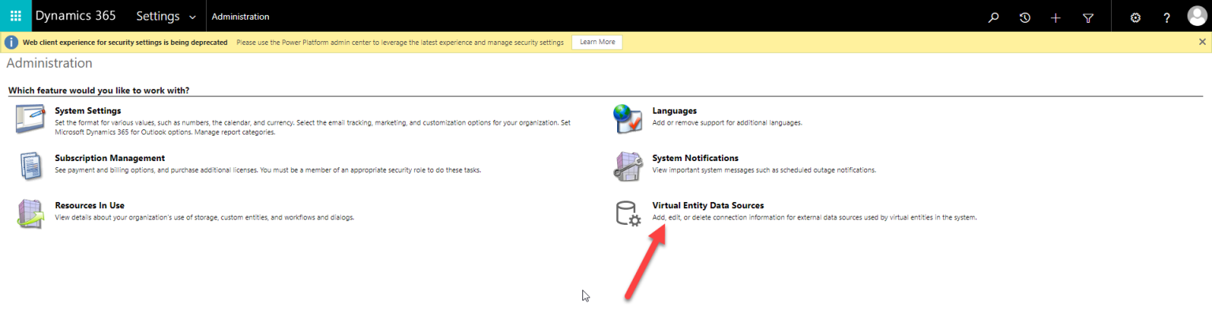Click the search magnifier icon

pos(993,17)
